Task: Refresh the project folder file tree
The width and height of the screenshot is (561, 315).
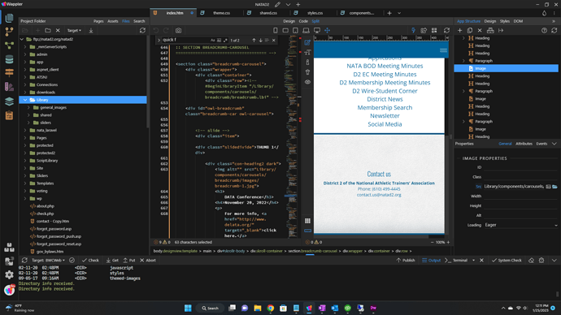Action: [142, 30]
